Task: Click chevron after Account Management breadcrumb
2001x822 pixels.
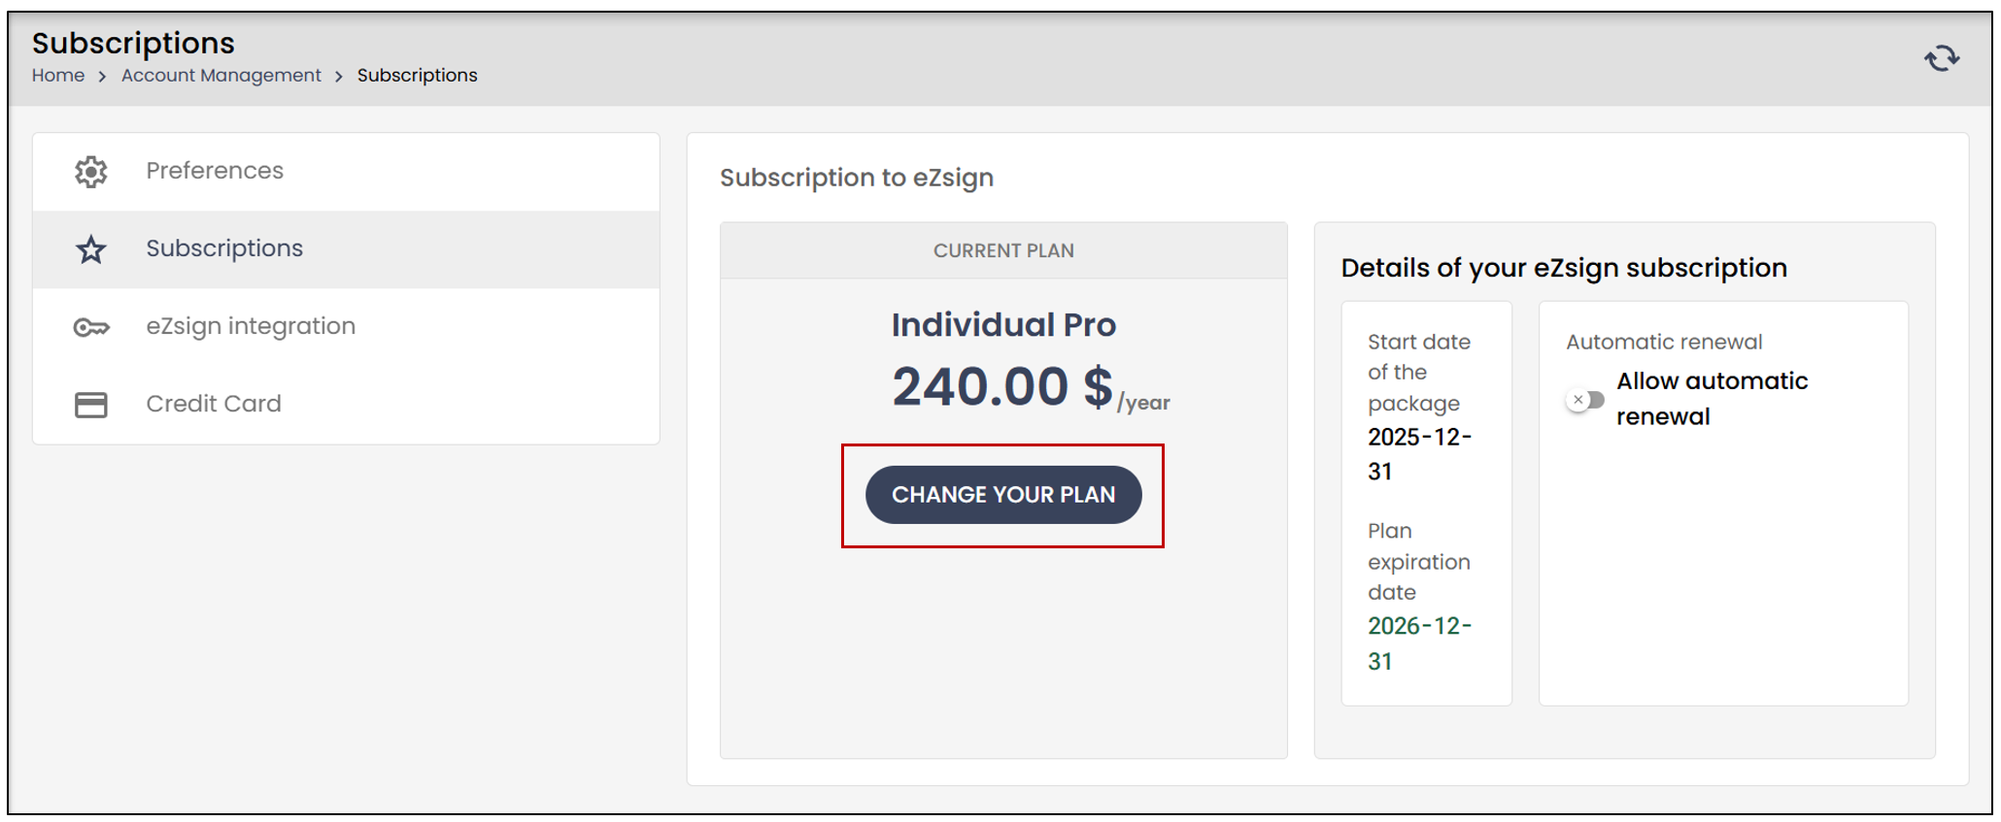Action: [339, 77]
